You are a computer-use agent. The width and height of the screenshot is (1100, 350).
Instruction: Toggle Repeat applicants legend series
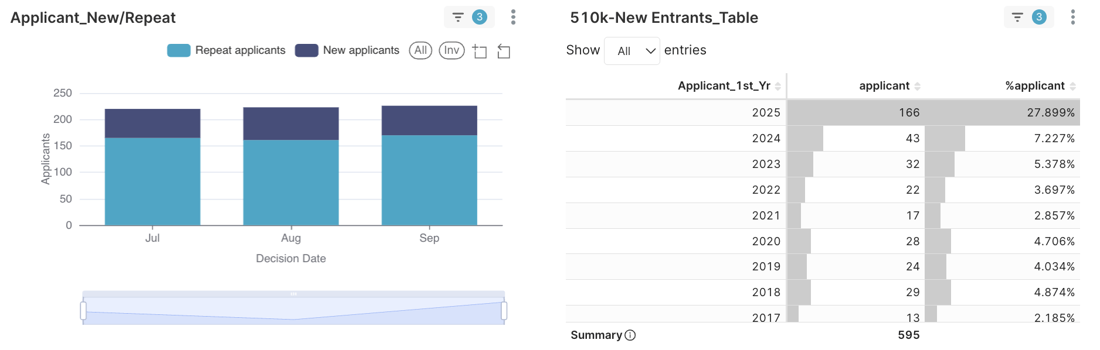(x=226, y=50)
